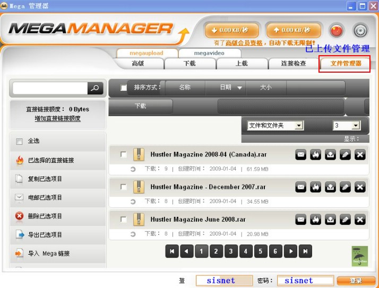Download icon for 2008-04 (Canada).rar row
This screenshot has height=288, width=379.
tap(330, 155)
